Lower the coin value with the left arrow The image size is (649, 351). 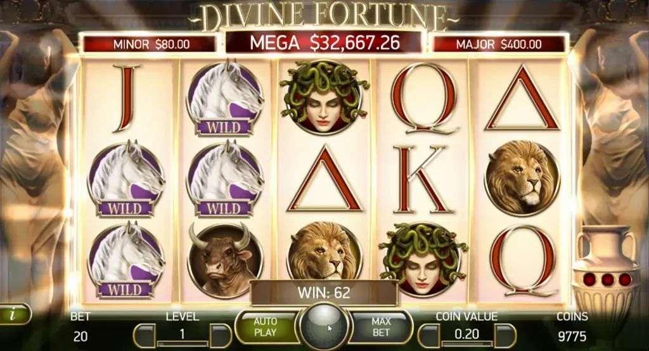tap(429, 335)
